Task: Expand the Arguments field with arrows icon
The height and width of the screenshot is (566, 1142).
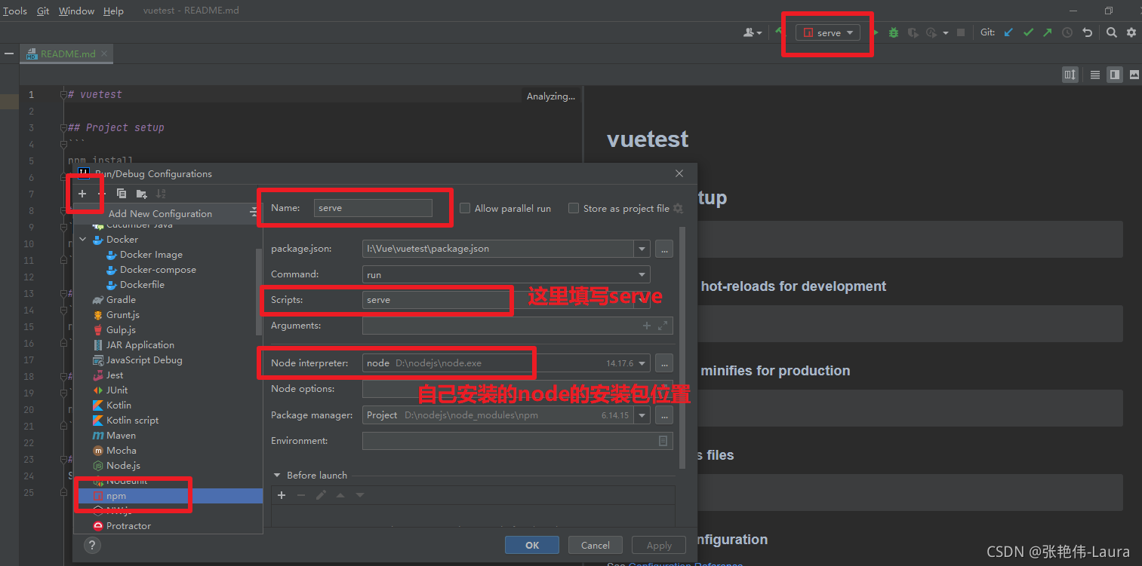Action: point(663,326)
